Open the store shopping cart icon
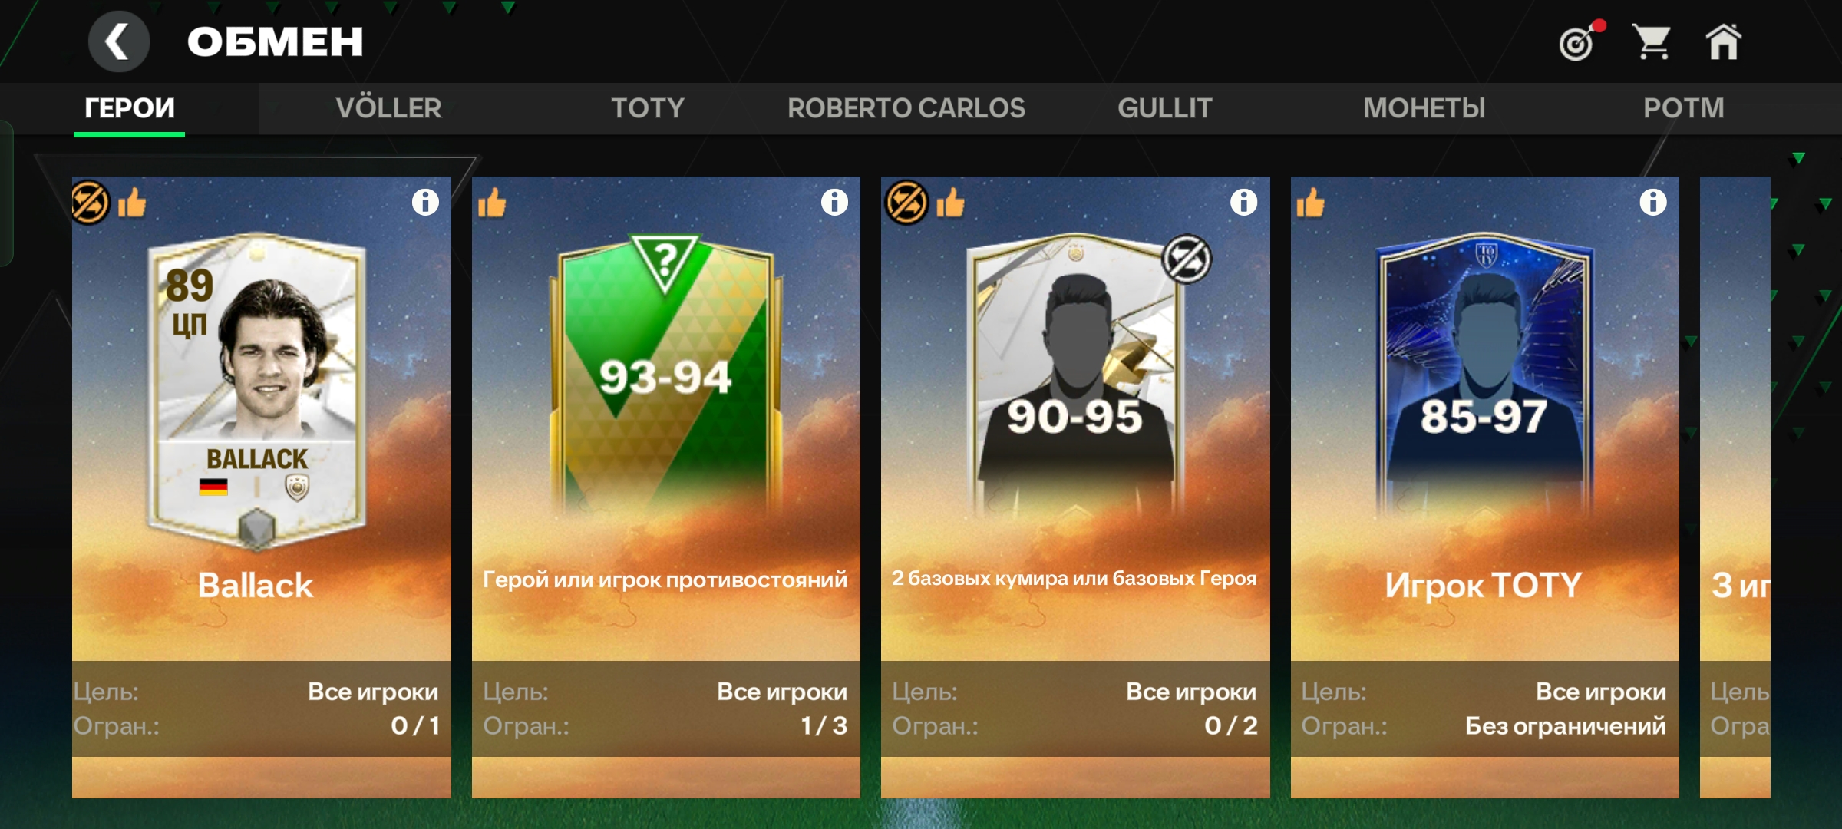Viewport: 1842px width, 829px height. pyautogui.click(x=1651, y=41)
